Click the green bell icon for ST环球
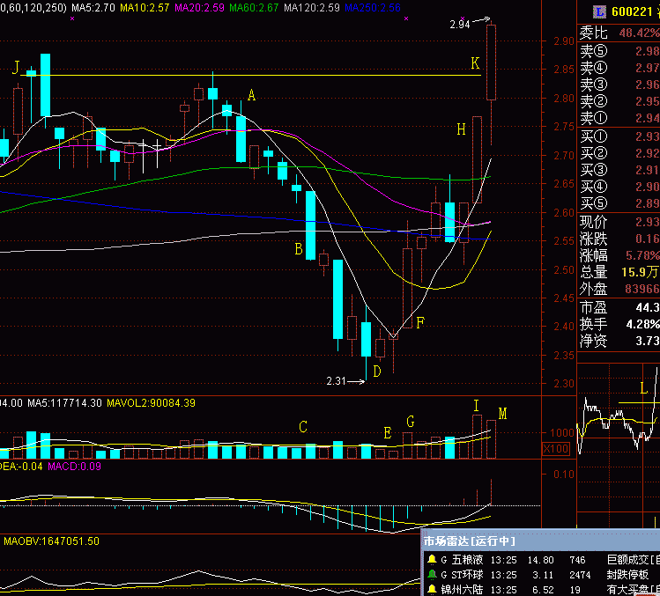 point(431,574)
